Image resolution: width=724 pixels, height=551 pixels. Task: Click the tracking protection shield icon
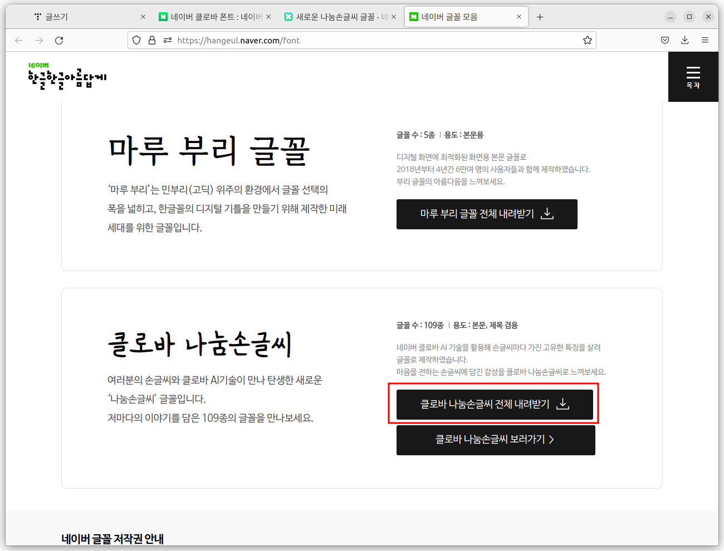tap(136, 40)
